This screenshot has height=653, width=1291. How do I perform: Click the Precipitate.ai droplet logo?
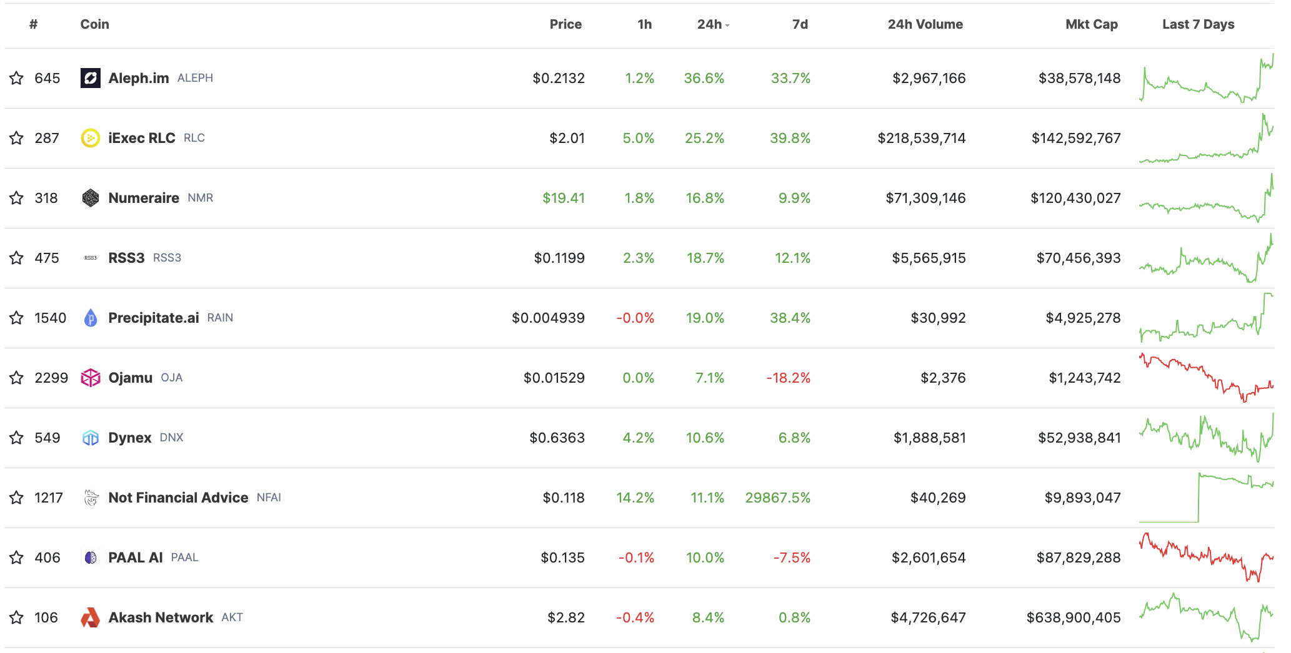(x=91, y=318)
